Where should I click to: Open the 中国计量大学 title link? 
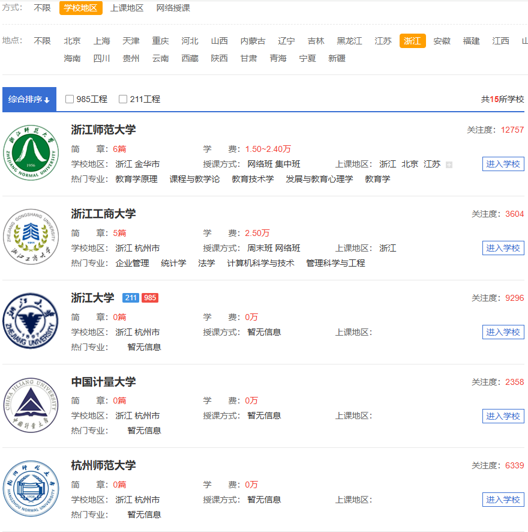pyautogui.click(x=103, y=382)
